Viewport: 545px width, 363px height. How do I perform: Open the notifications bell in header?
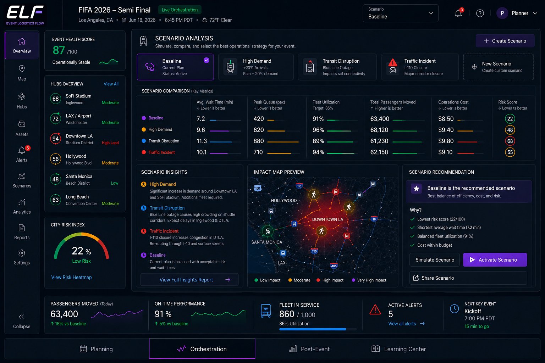point(458,13)
